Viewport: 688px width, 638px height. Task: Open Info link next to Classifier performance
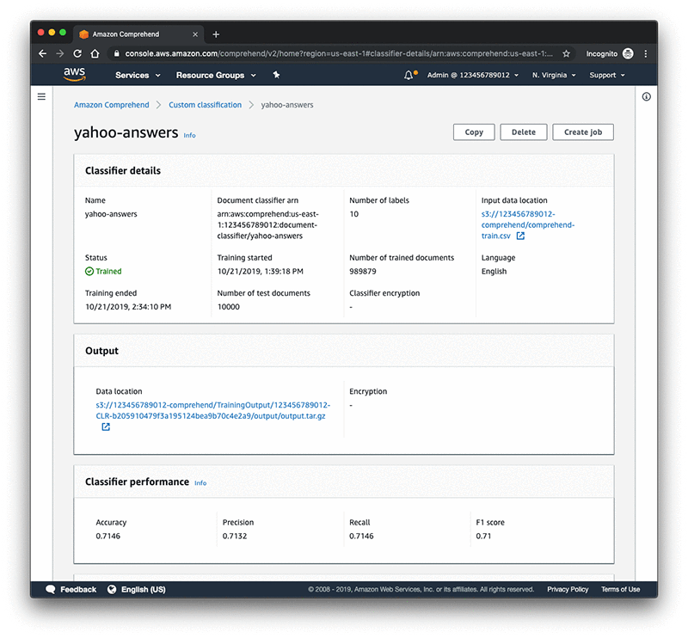pyautogui.click(x=200, y=482)
